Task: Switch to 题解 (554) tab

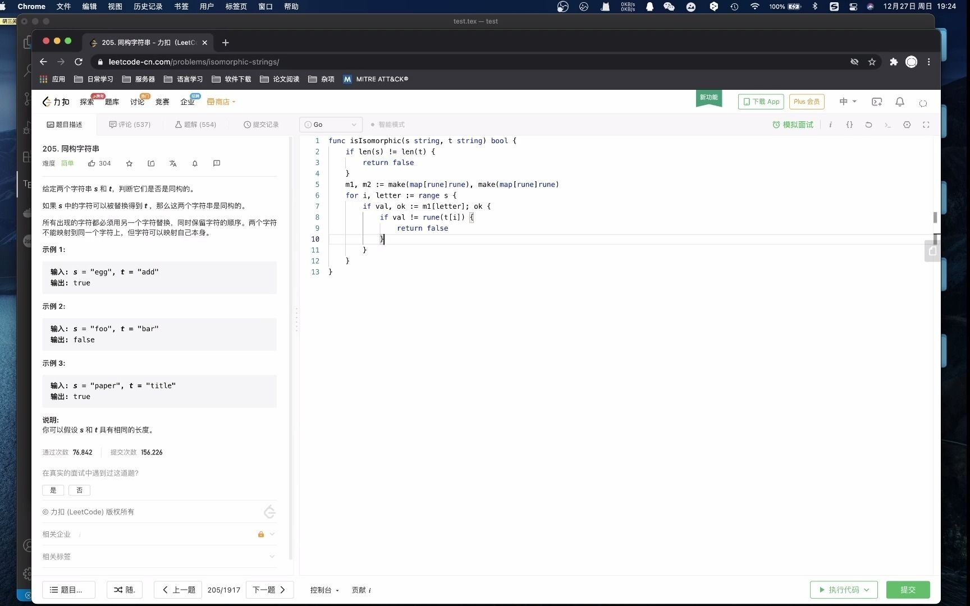Action: (x=195, y=125)
